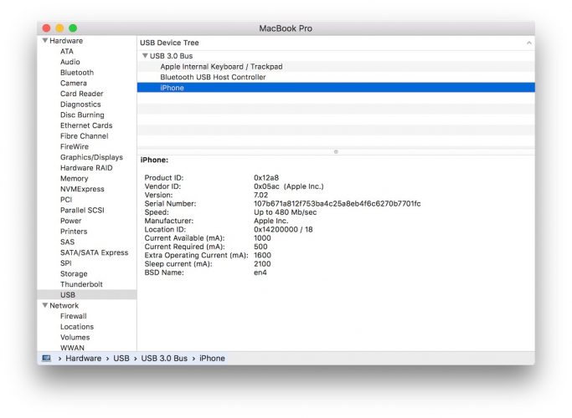This screenshot has width=572, height=418.
Task: Click the sort chevron in USB Device Tree header
Action: pyautogui.click(x=528, y=43)
